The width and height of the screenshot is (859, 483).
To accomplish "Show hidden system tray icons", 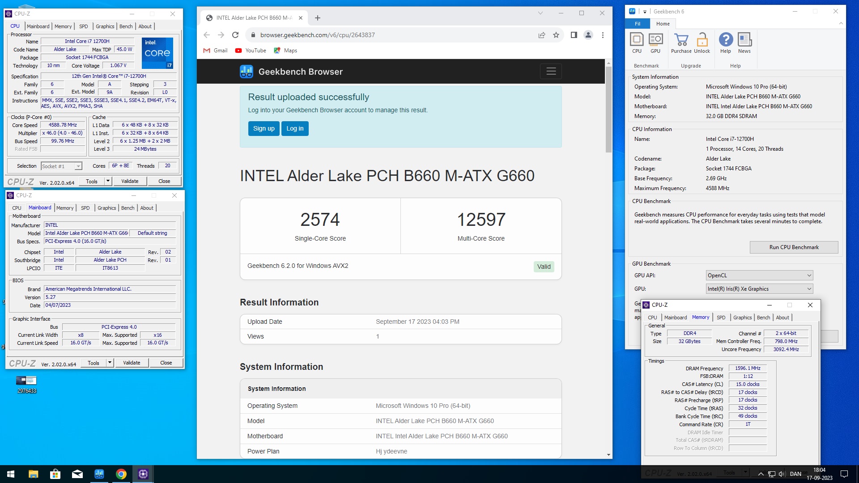I will 761,474.
